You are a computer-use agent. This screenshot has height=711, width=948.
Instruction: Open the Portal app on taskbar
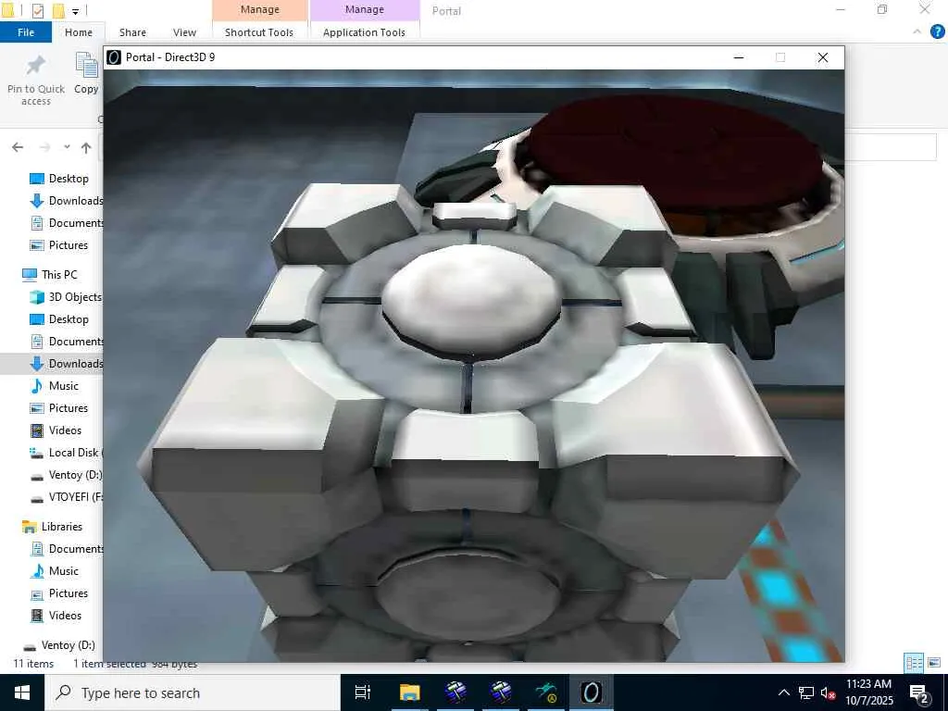pos(592,692)
